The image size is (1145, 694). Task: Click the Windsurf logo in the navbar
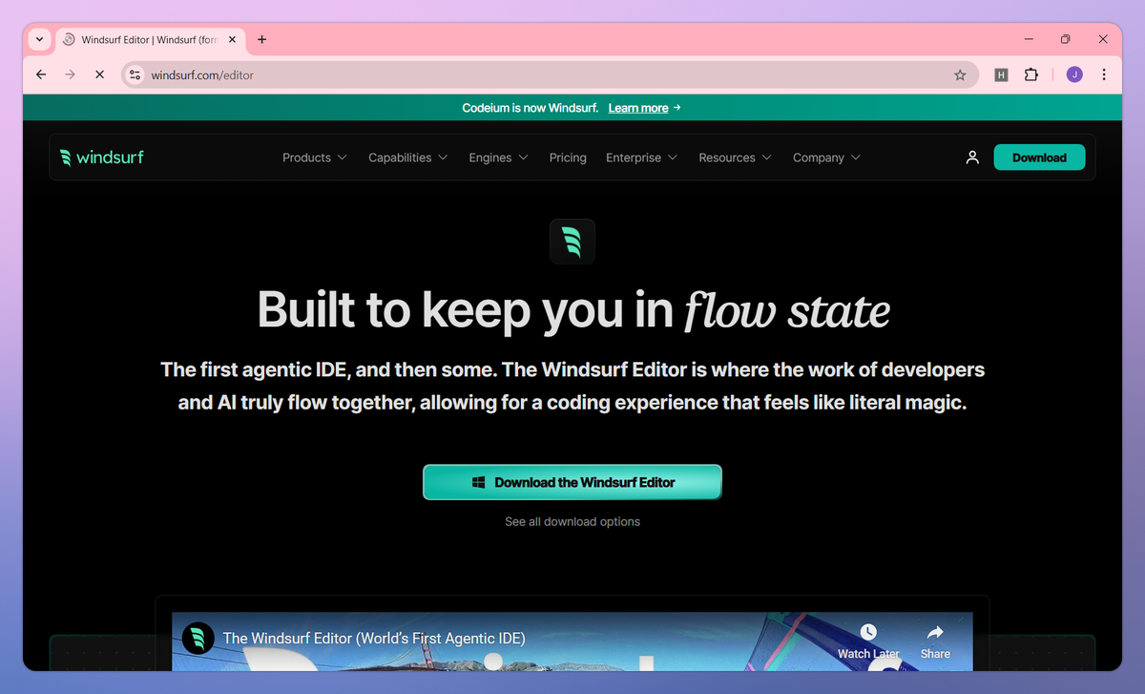point(101,158)
